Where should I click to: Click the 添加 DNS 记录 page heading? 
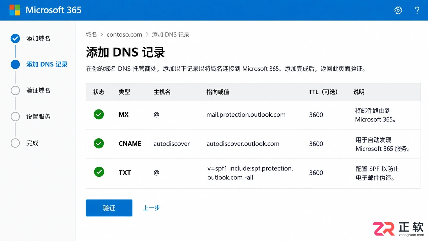coord(125,52)
